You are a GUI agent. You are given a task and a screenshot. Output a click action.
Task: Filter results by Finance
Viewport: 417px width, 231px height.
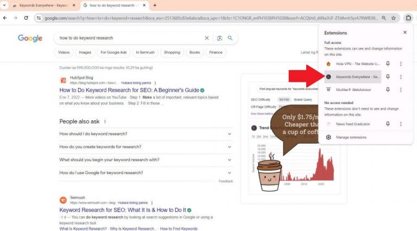coord(216,52)
